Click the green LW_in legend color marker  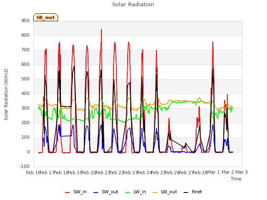pyautogui.click(x=128, y=192)
